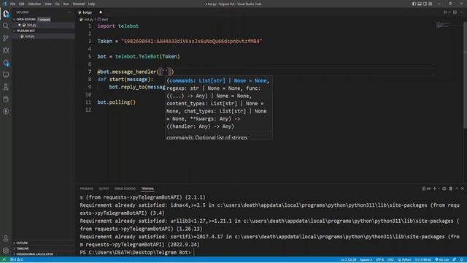This screenshot has height=263, width=467.
Task: Switch to the OUTPUT panel tab
Action: click(104, 188)
